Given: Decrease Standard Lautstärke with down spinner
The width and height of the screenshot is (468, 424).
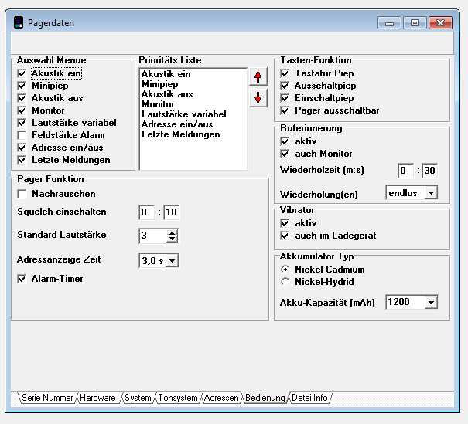Looking at the screenshot, I should point(172,239).
